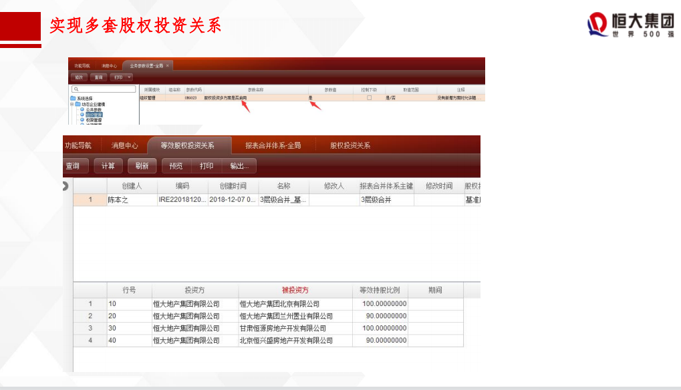Viewport: 681px width, 390px height.
Task: Select 北京恒兴盛房地产开发有限公司 cell
Action: click(x=295, y=341)
